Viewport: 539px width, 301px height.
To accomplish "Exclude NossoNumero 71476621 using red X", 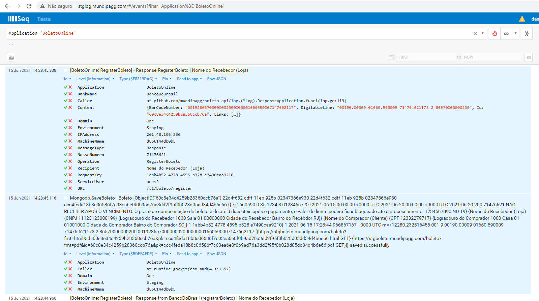I will tap(70, 155).
